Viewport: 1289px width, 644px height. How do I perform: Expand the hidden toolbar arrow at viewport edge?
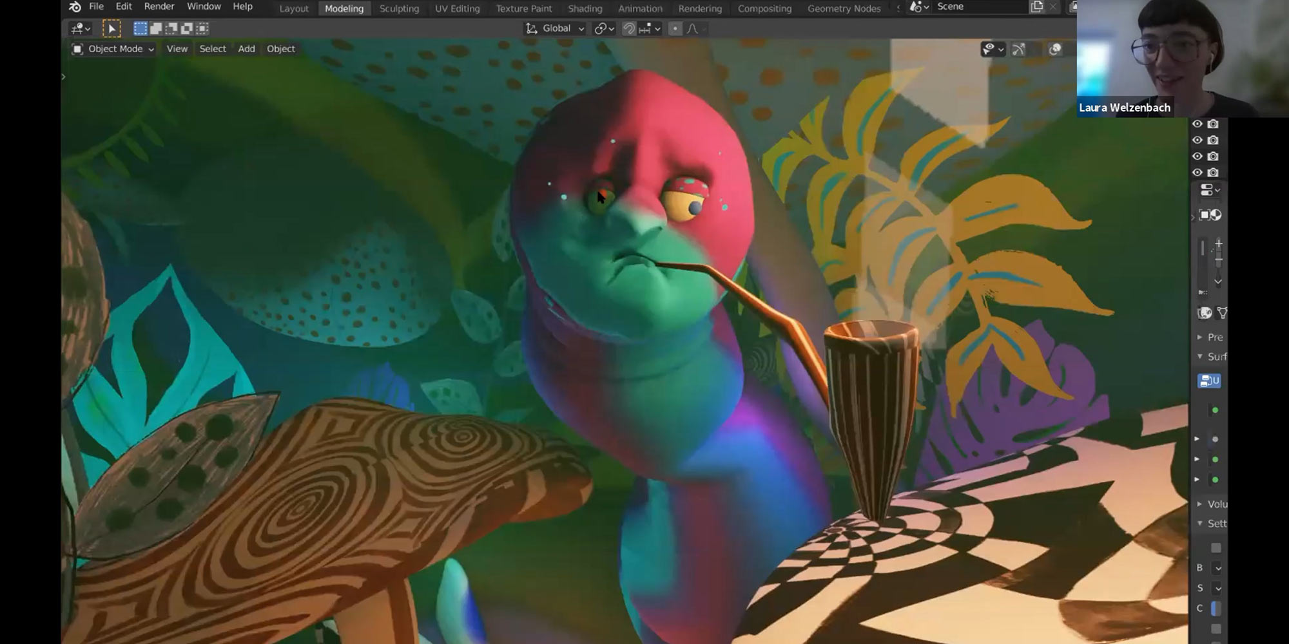(x=63, y=77)
